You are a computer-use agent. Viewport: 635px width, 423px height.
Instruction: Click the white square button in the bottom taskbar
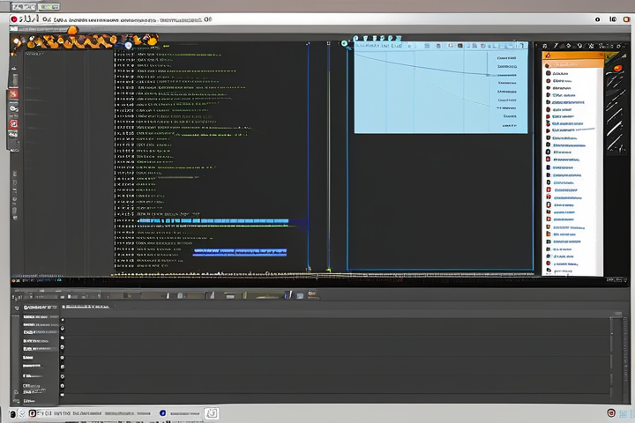pyautogui.click(x=211, y=412)
